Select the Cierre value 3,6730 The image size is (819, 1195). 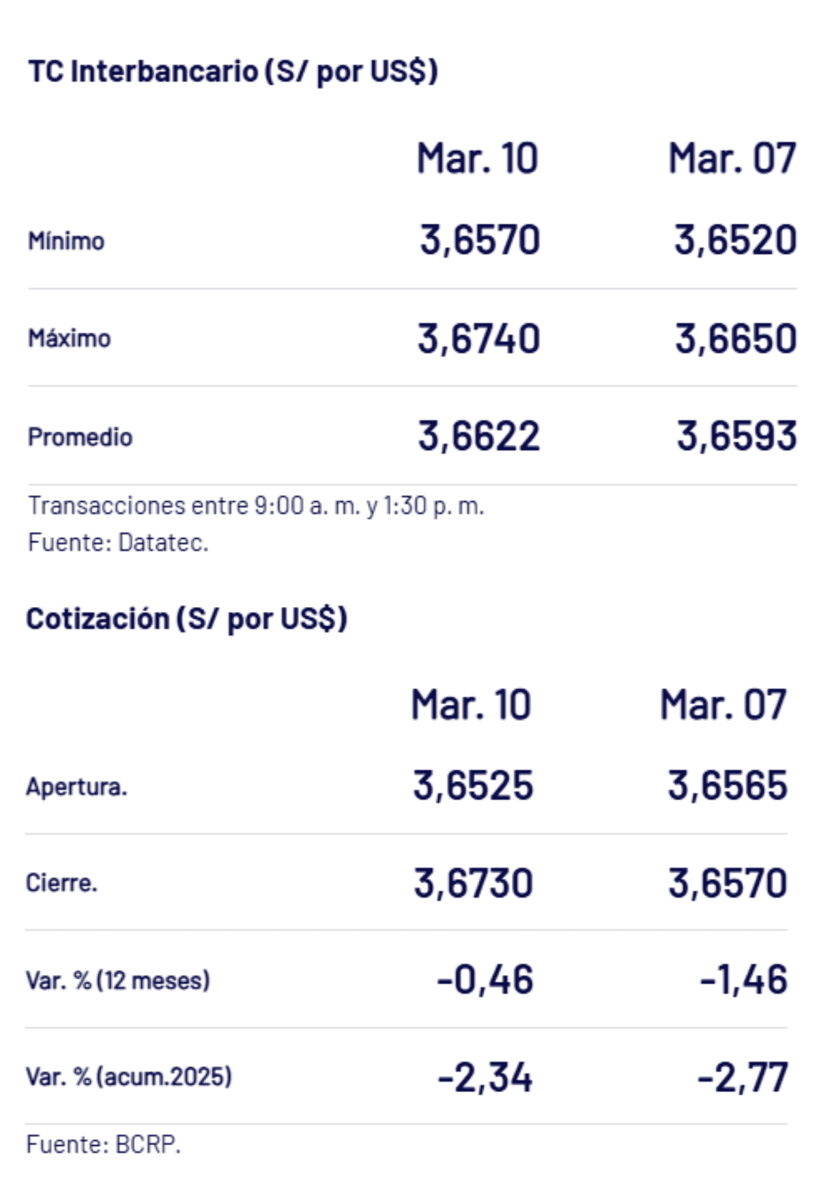coord(473,883)
